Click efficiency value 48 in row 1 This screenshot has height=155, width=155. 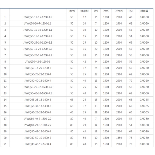coord(131,17)
